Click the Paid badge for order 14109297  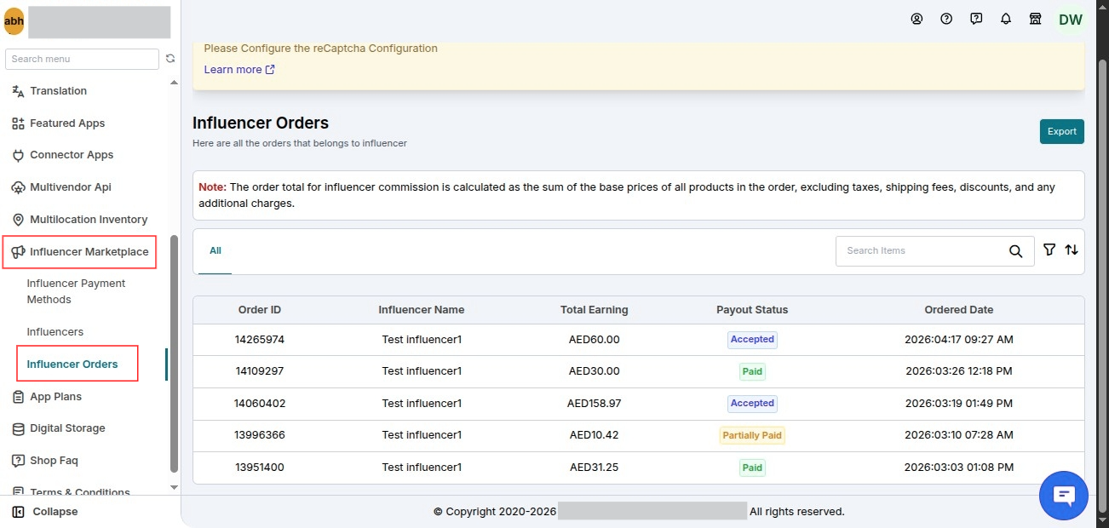tap(752, 371)
